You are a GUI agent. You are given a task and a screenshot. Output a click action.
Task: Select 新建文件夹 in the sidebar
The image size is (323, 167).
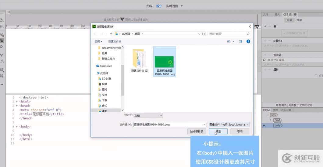106,59
